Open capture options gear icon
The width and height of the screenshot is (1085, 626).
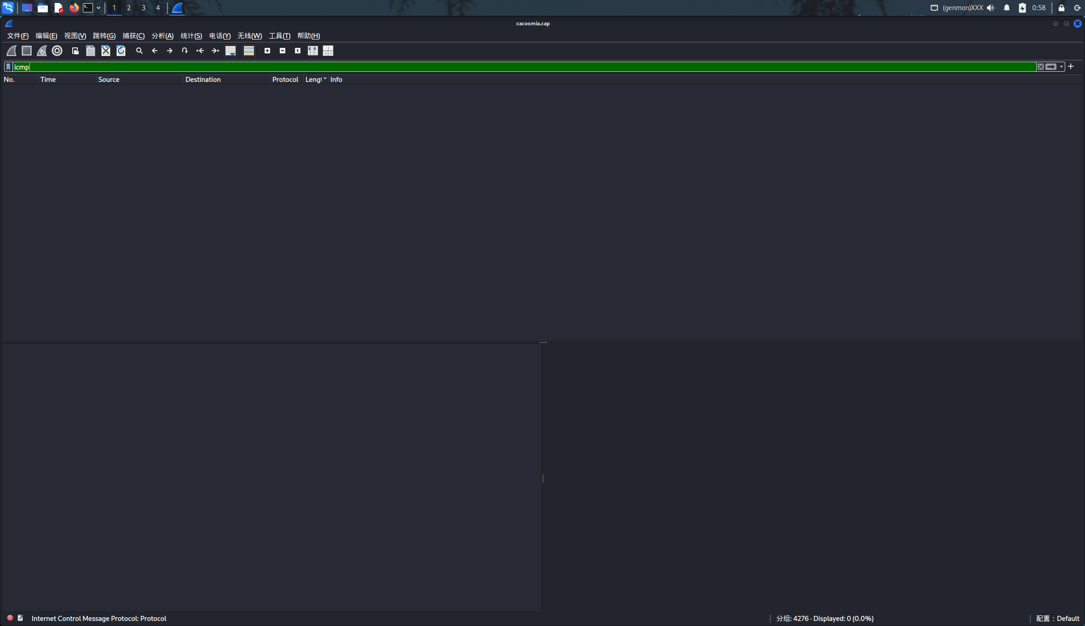click(x=57, y=51)
